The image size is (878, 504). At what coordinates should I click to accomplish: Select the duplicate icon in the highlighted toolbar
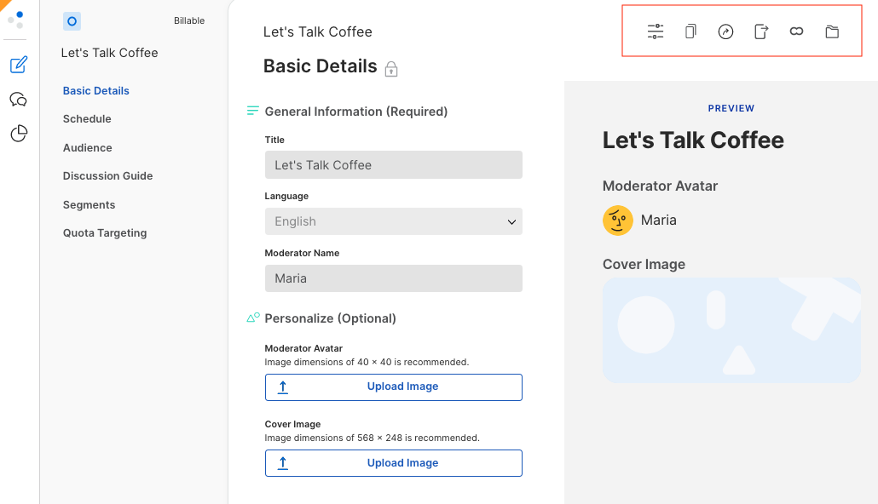[x=690, y=31]
